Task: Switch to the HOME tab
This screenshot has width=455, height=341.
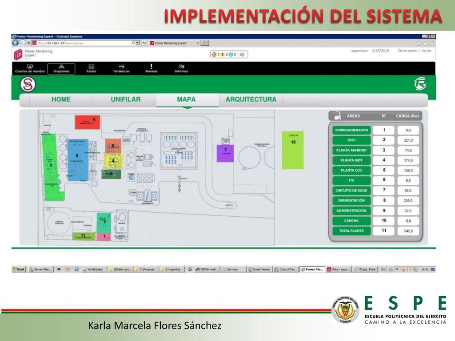Action: (61, 99)
